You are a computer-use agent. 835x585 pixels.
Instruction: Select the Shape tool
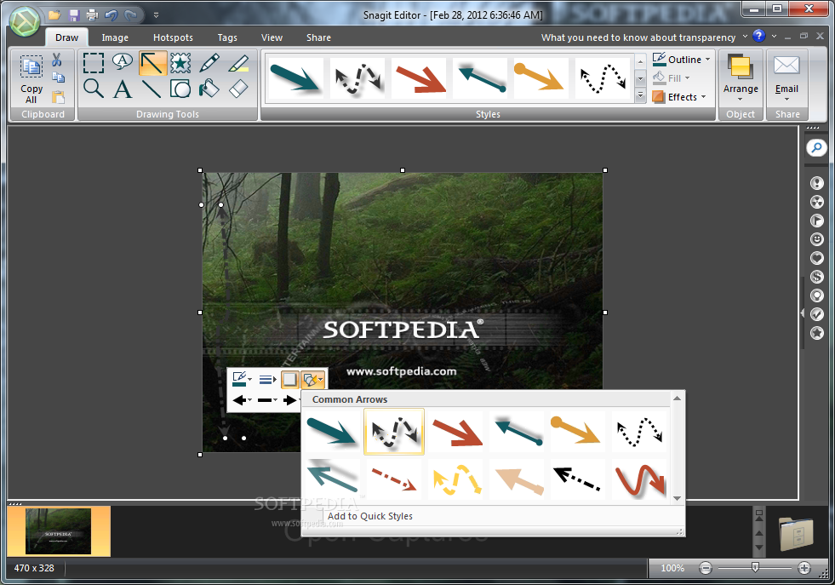[180, 89]
